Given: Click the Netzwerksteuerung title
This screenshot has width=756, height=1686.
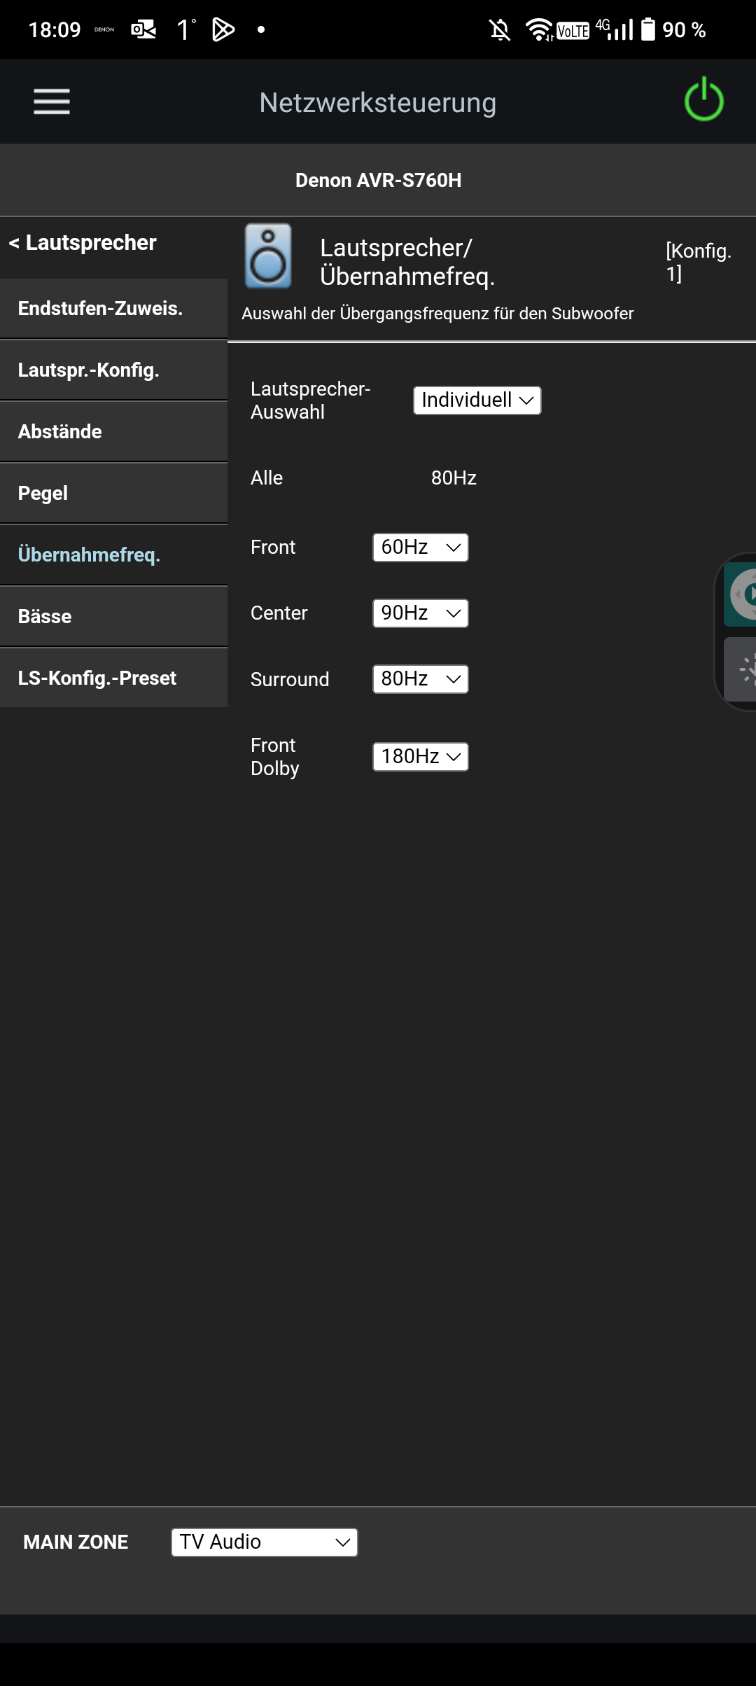Looking at the screenshot, I should tap(378, 103).
